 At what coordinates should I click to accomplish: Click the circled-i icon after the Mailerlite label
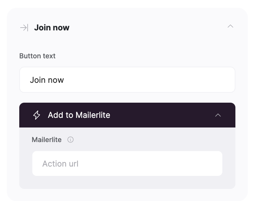(x=70, y=140)
